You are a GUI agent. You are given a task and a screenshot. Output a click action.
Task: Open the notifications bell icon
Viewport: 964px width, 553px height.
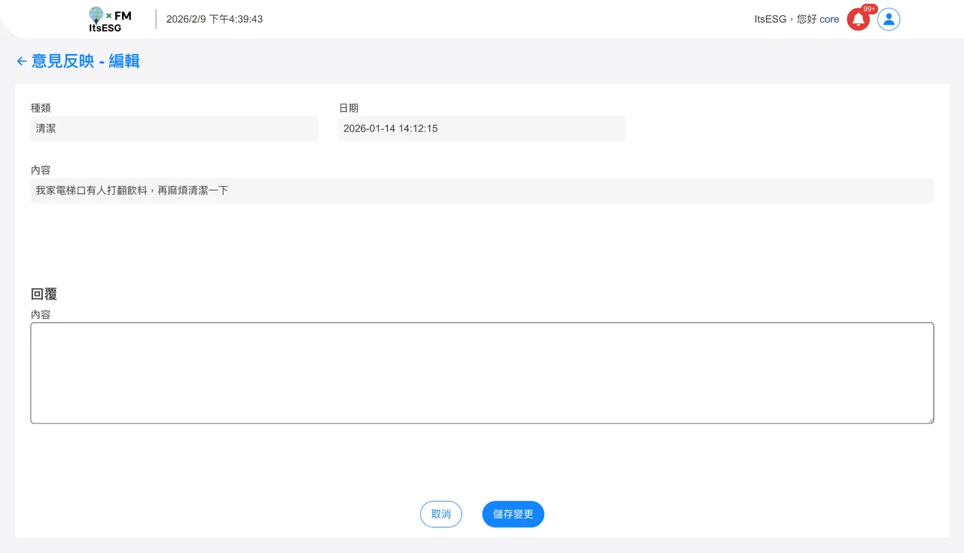858,20
